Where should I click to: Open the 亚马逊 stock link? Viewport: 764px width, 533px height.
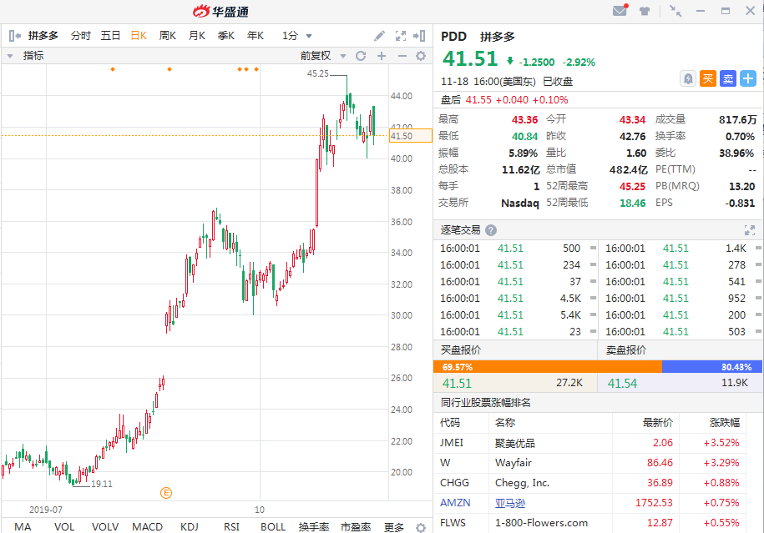[x=510, y=503]
